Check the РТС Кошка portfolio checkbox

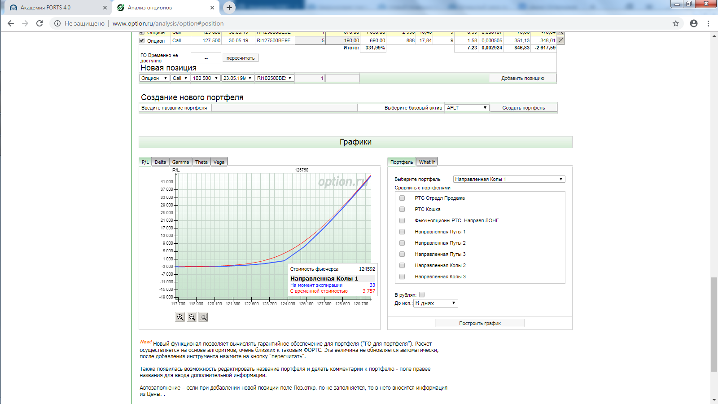click(x=402, y=209)
